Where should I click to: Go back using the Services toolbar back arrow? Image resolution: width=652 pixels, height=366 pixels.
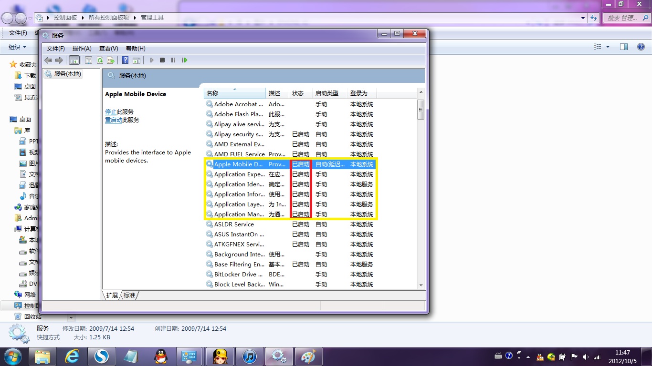pos(48,60)
